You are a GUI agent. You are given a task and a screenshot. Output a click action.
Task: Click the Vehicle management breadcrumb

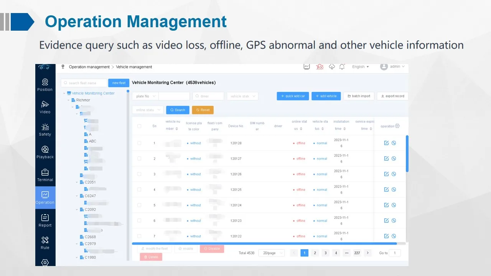point(134,67)
